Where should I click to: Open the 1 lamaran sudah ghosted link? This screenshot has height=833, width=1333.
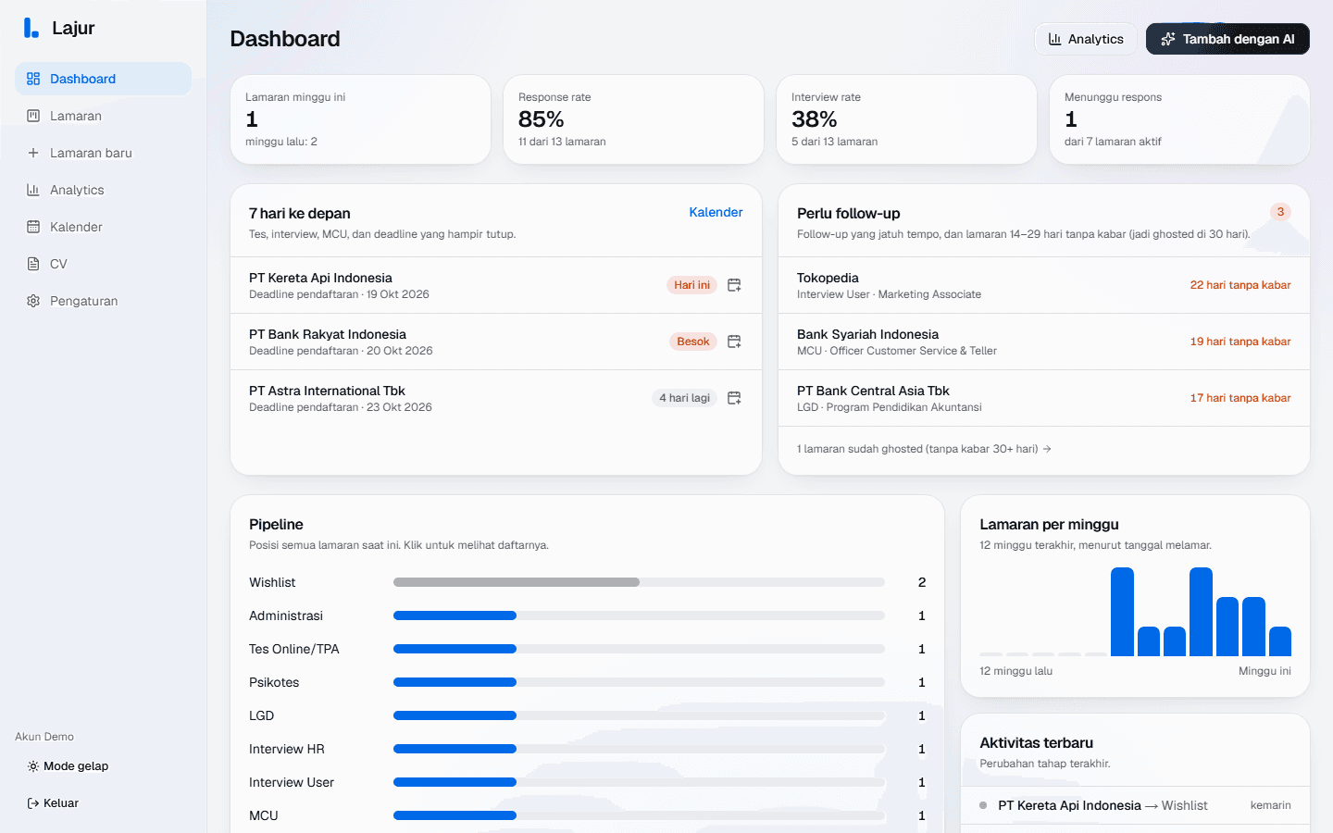click(x=924, y=449)
